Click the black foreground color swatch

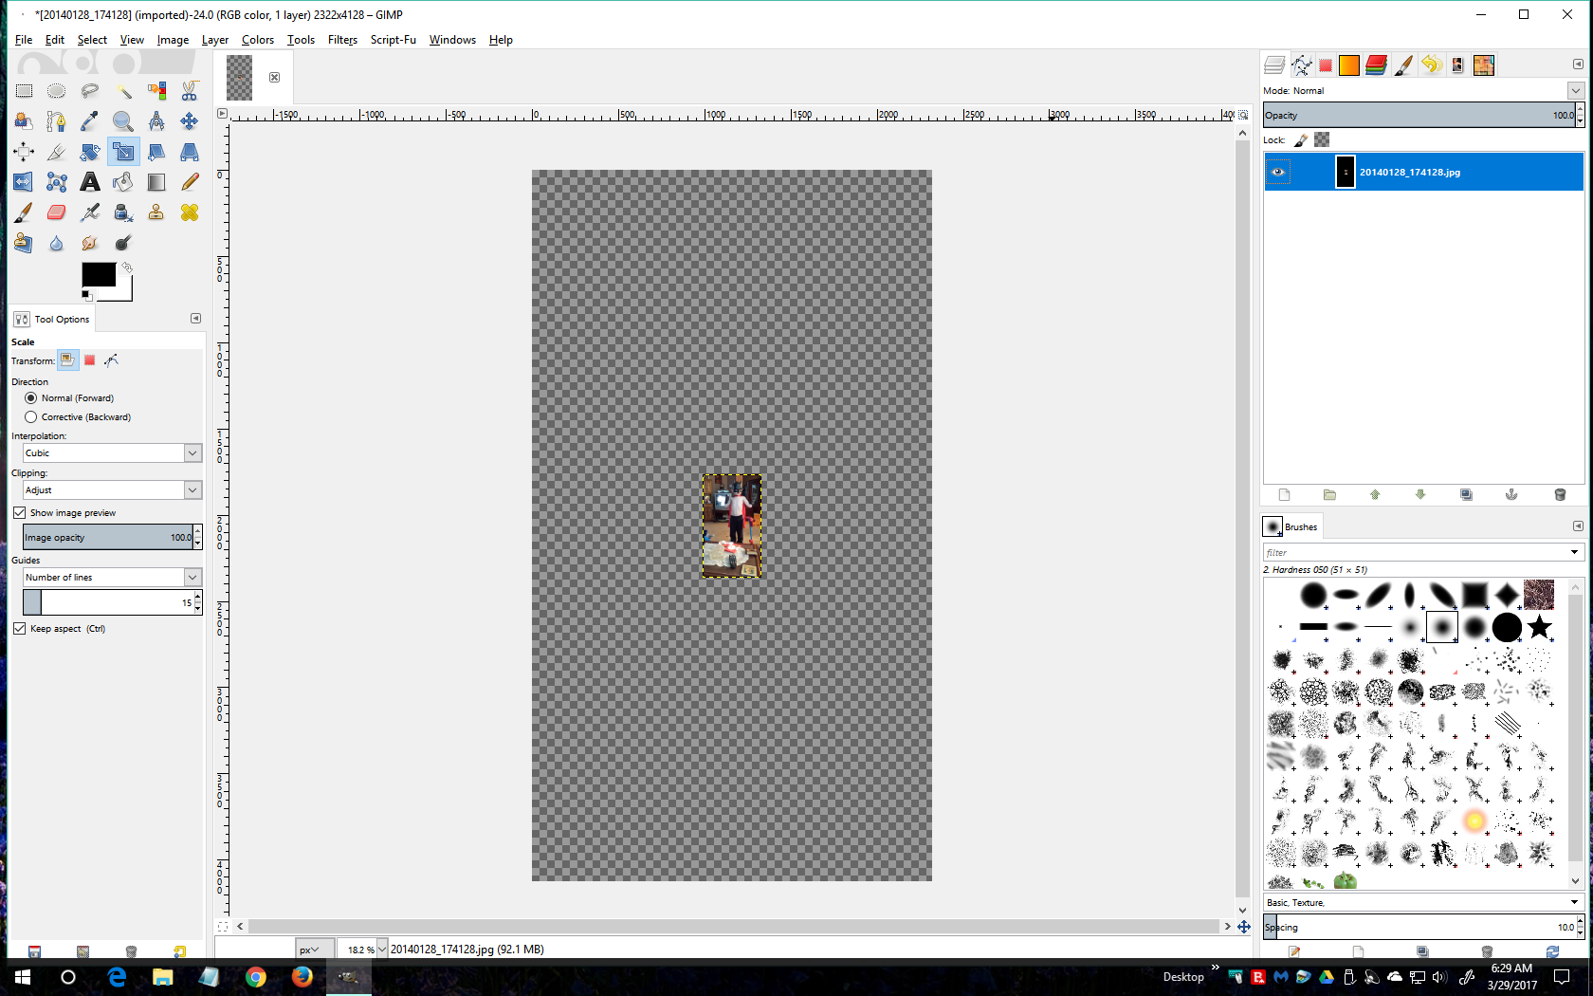click(x=98, y=275)
